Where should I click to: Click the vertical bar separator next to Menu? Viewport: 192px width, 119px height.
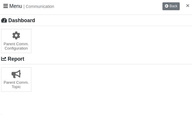24,7
